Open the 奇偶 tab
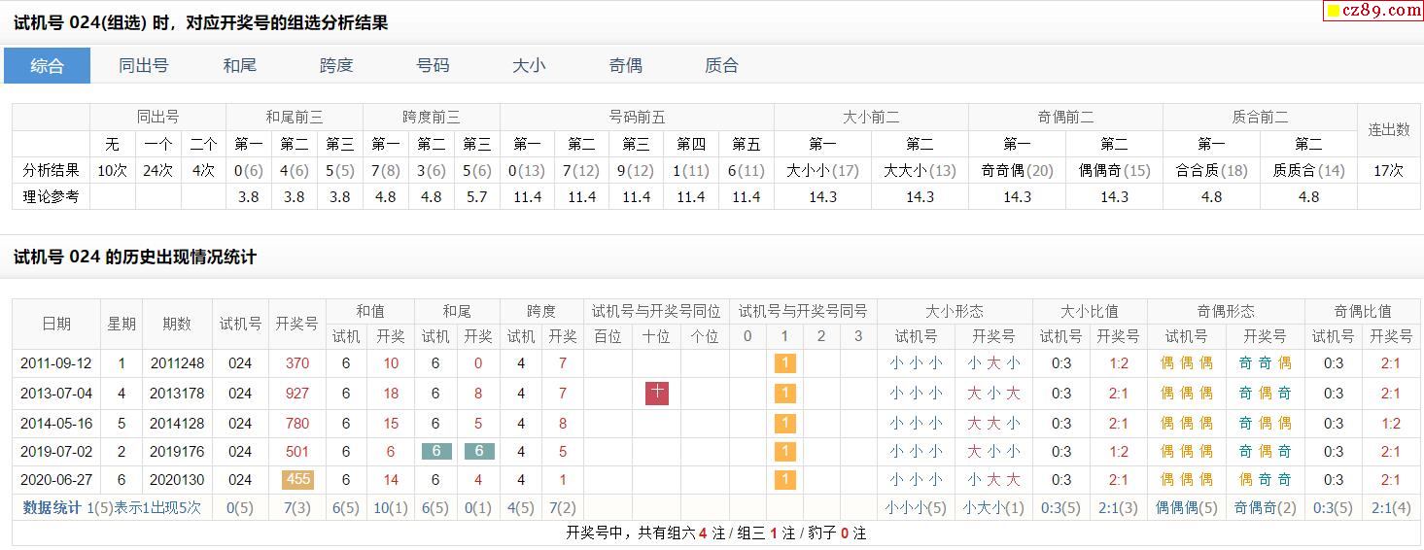 click(x=625, y=66)
